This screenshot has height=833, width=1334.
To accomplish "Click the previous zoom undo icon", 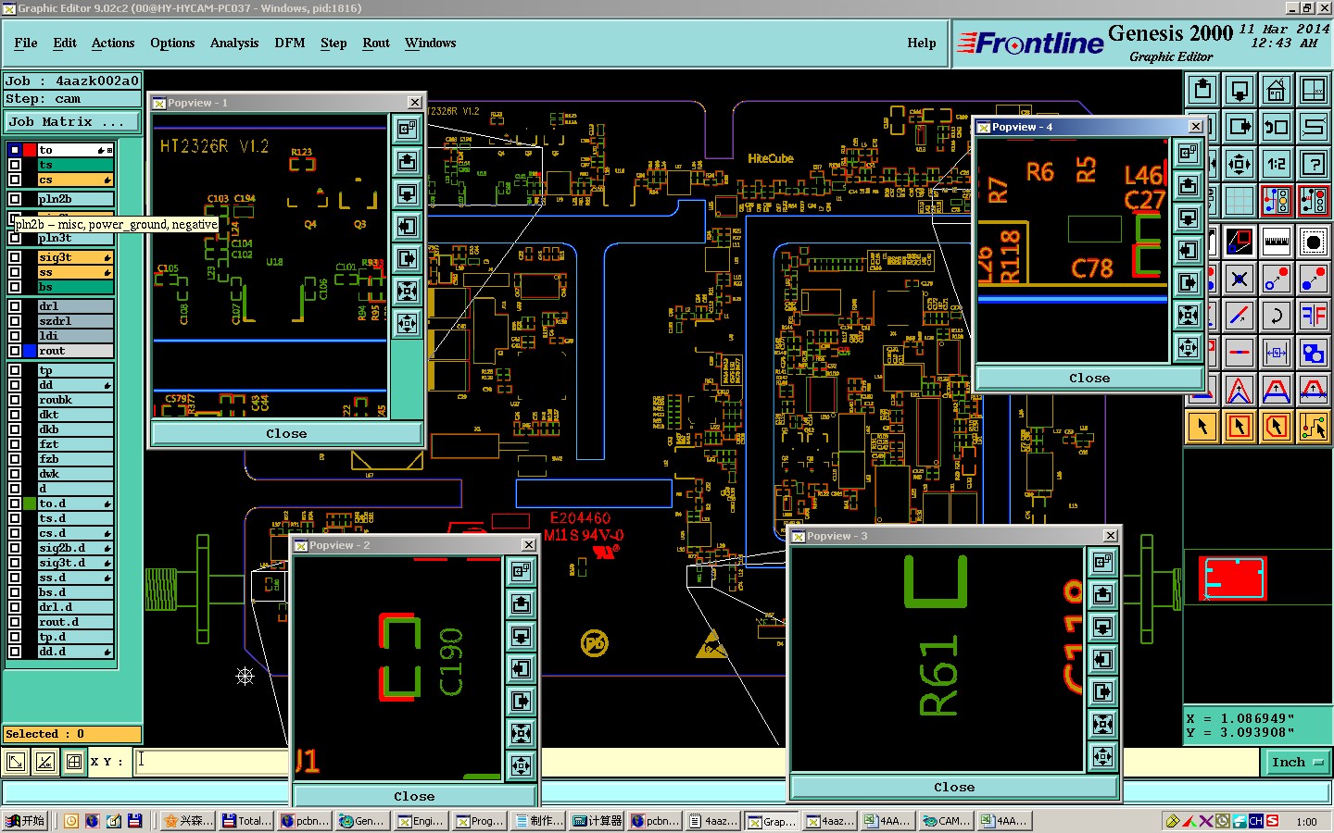I will (1277, 127).
